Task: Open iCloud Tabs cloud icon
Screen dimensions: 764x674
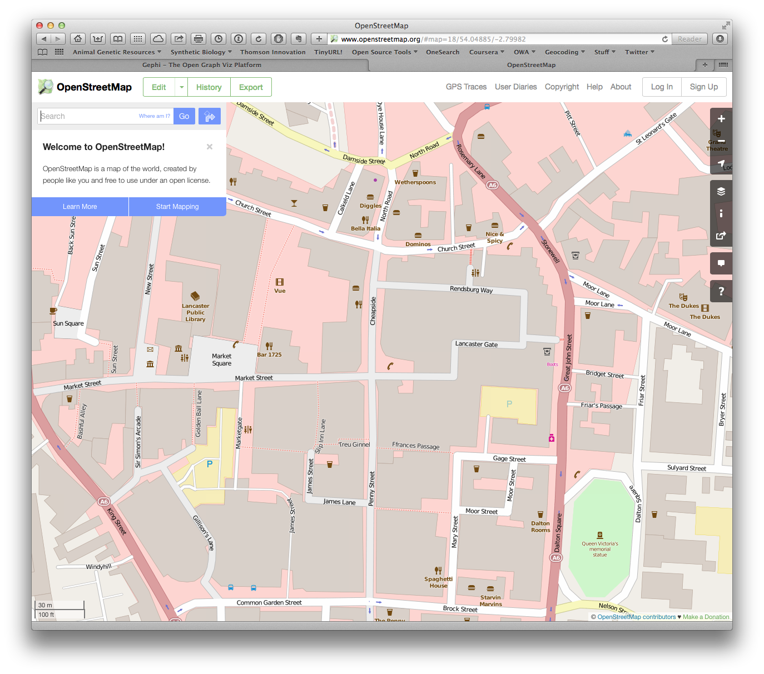Action: coord(158,39)
